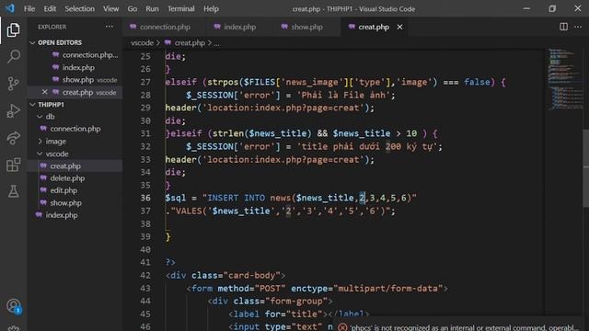Open the Terminal menu

[x=181, y=8]
